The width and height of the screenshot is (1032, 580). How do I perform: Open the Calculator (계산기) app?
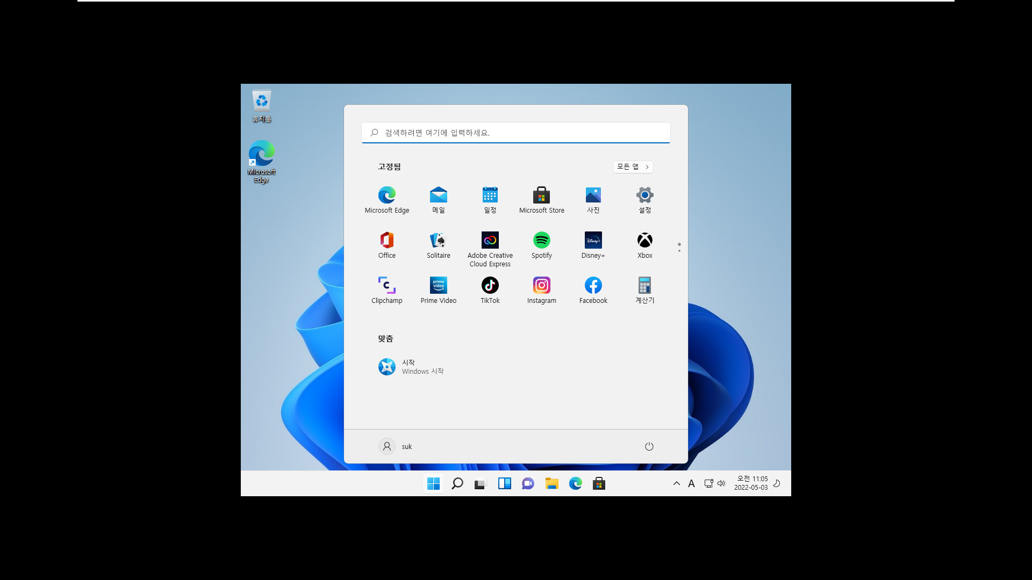click(645, 290)
